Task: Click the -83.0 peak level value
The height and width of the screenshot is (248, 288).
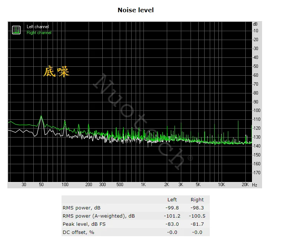Action: (172, 224)
